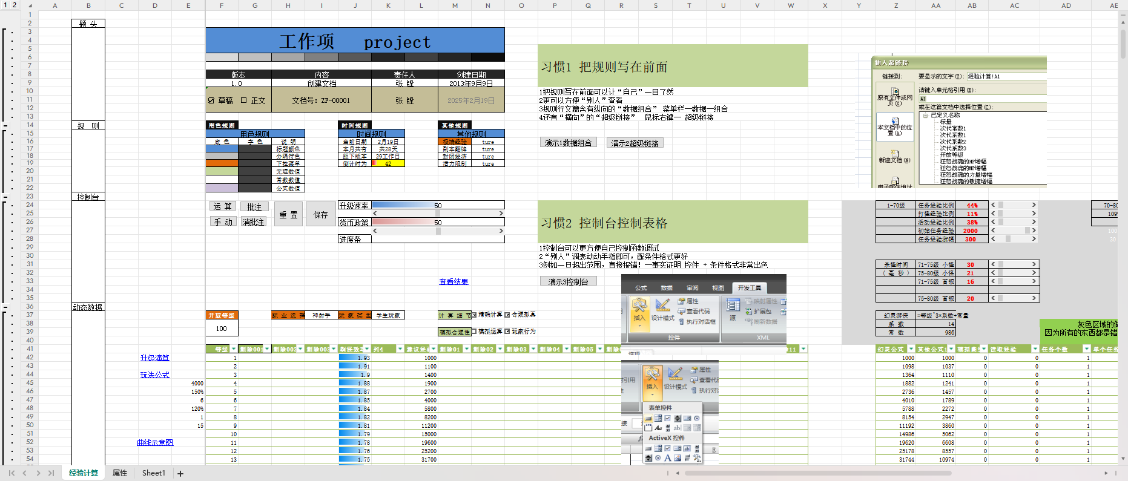Viewport: 1128px width, 481px height.
Task: Open the 升级演算 hyperlink
Action: (155, 358)
